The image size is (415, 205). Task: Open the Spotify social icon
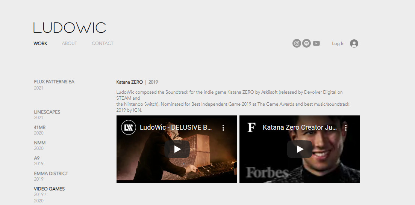tap(306, 43)
